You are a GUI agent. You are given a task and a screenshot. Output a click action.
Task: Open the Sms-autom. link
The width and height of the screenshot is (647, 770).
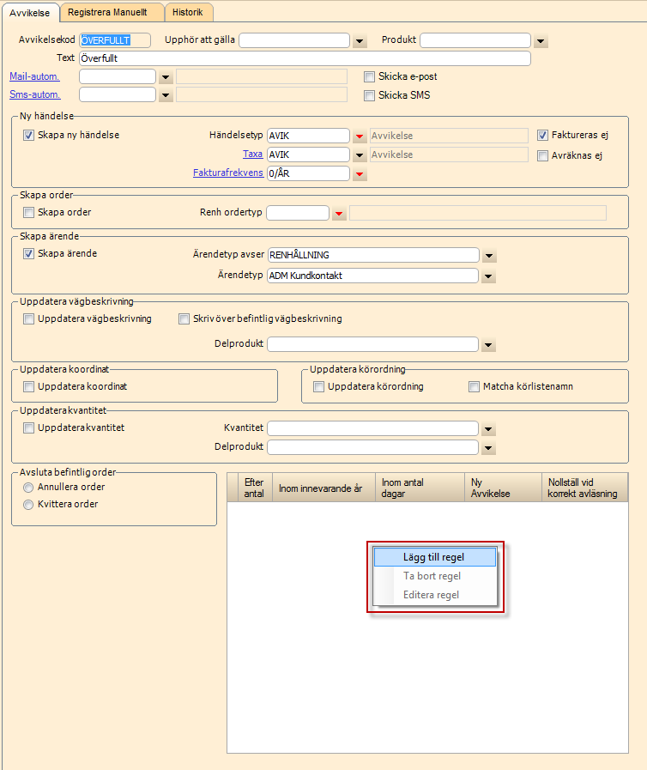coord(35,94)
